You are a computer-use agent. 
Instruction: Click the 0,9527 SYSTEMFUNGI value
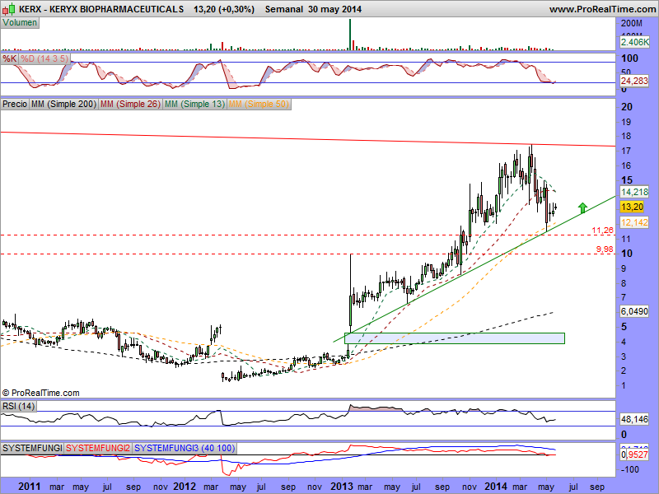click(x=634, y=454)
